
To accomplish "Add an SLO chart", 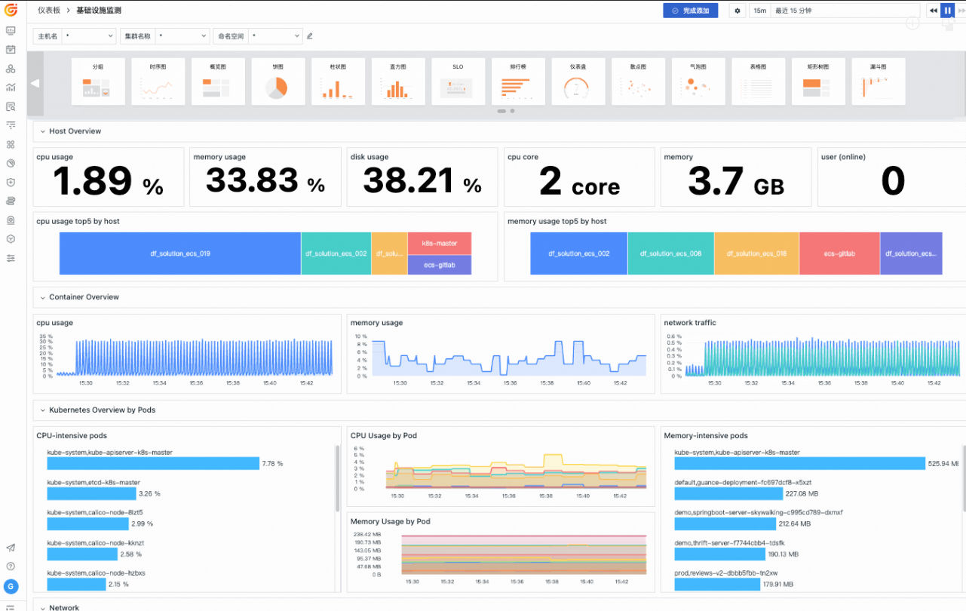I will [458, 81].
